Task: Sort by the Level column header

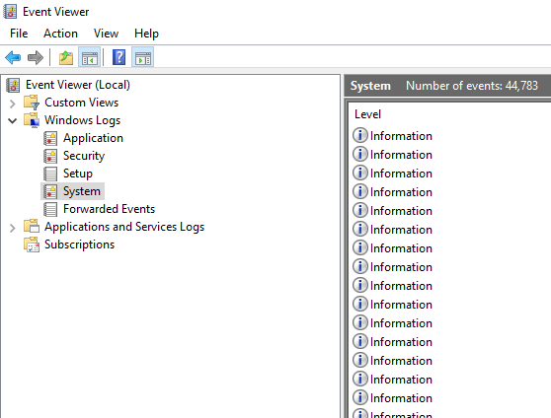Action: point(367,114)
